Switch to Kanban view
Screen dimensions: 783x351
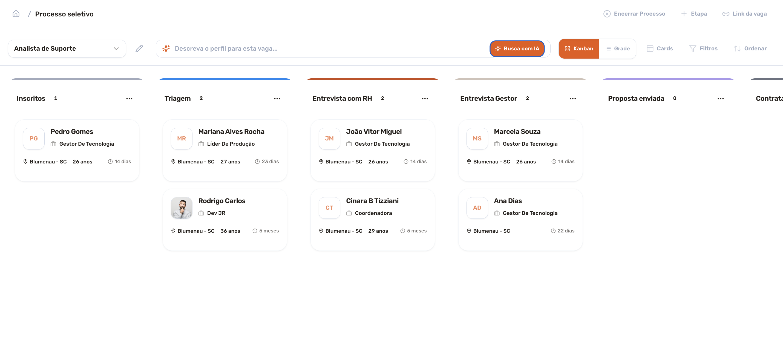[x=579, y=49]
